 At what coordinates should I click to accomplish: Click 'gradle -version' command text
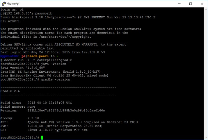(x=56, y=79)
